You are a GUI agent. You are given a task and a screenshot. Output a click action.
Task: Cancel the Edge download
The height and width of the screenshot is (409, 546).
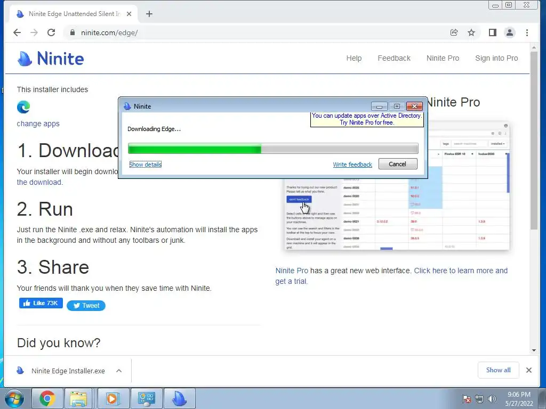(x=398, y=164)
